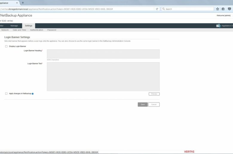Open Date and Time settings
Image resolution: width=233 pixels, height=154 pixels.
coord(19,30)
